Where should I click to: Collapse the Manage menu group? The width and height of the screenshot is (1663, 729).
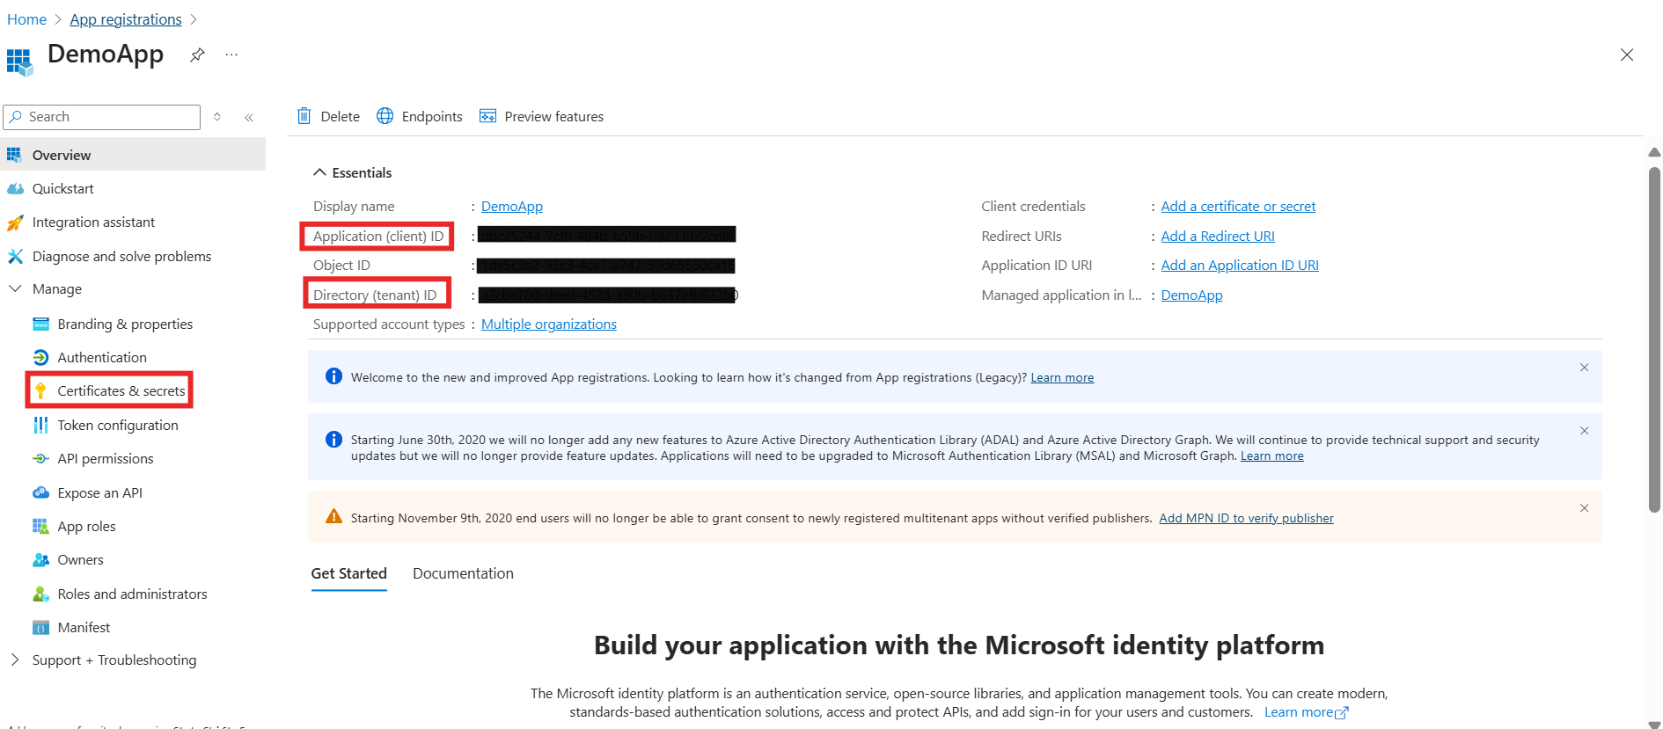15,288
